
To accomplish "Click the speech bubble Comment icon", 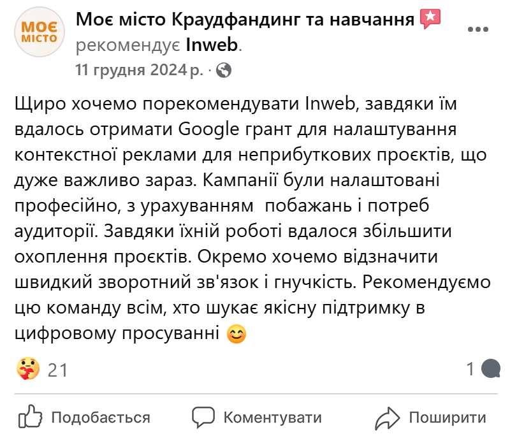I will click(203, 417).
